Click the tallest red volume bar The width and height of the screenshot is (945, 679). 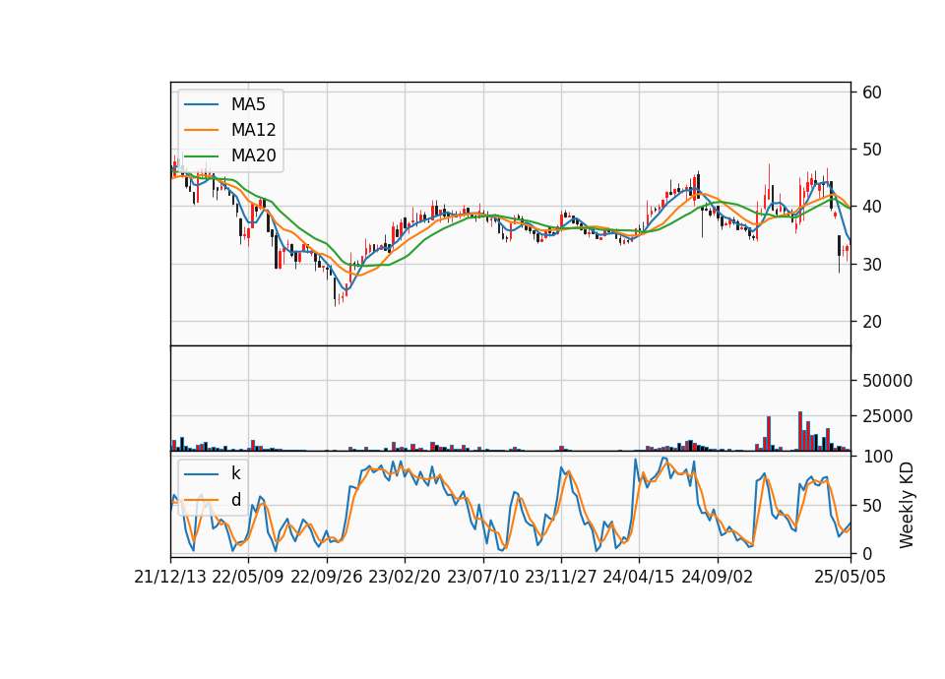click(x=800, y=431)
